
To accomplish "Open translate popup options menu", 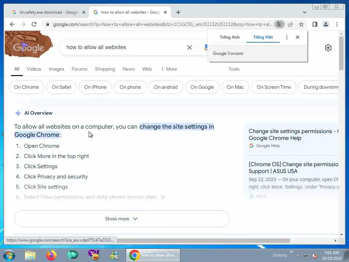I will tap(287, 37).
